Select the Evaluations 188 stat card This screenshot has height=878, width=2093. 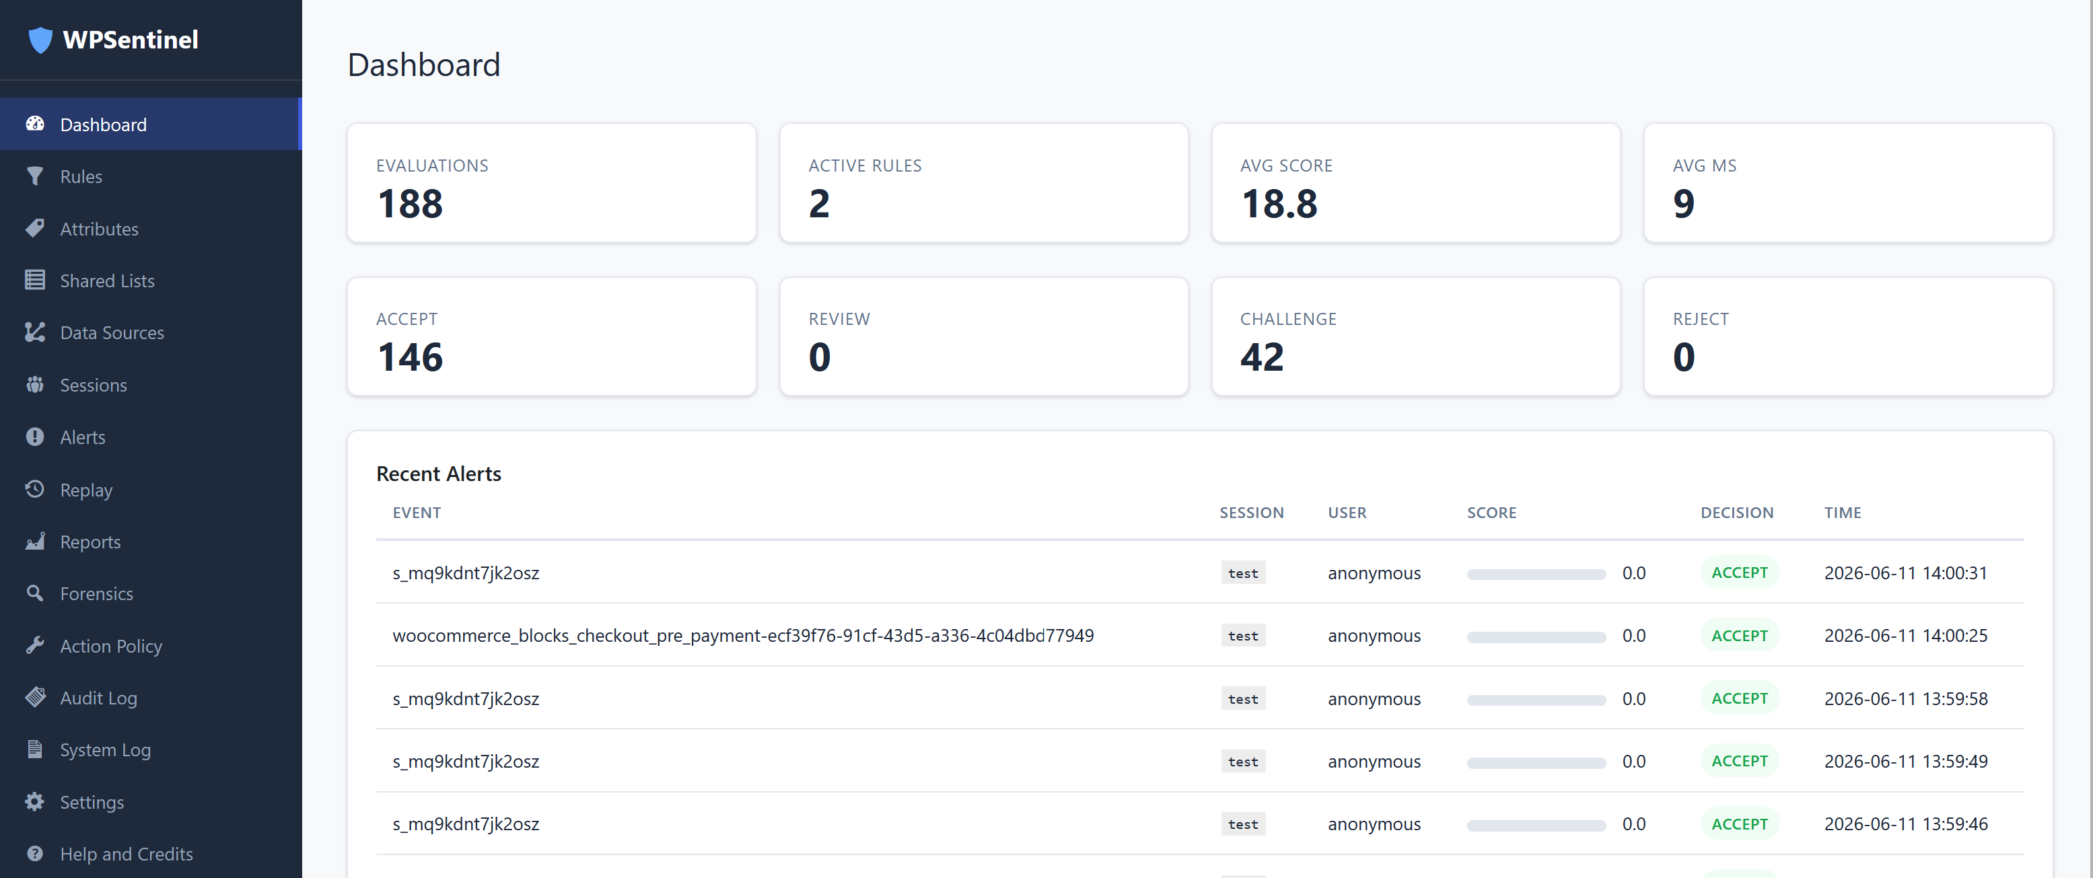pos(552,183)
